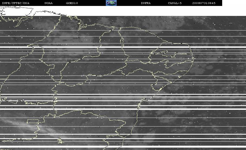The image size is (246, 150).
Task: Select the GOES10 satellite label
Action: 72,3
